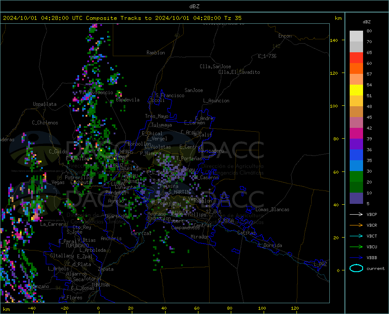Click the L_PAZ map label

320,264
